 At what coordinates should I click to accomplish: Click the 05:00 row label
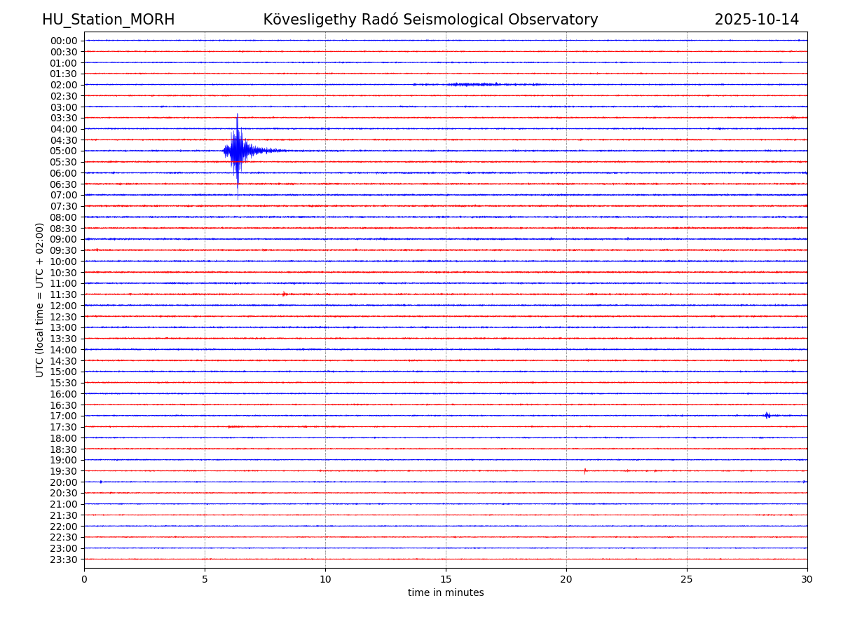(x=64, y=151)
